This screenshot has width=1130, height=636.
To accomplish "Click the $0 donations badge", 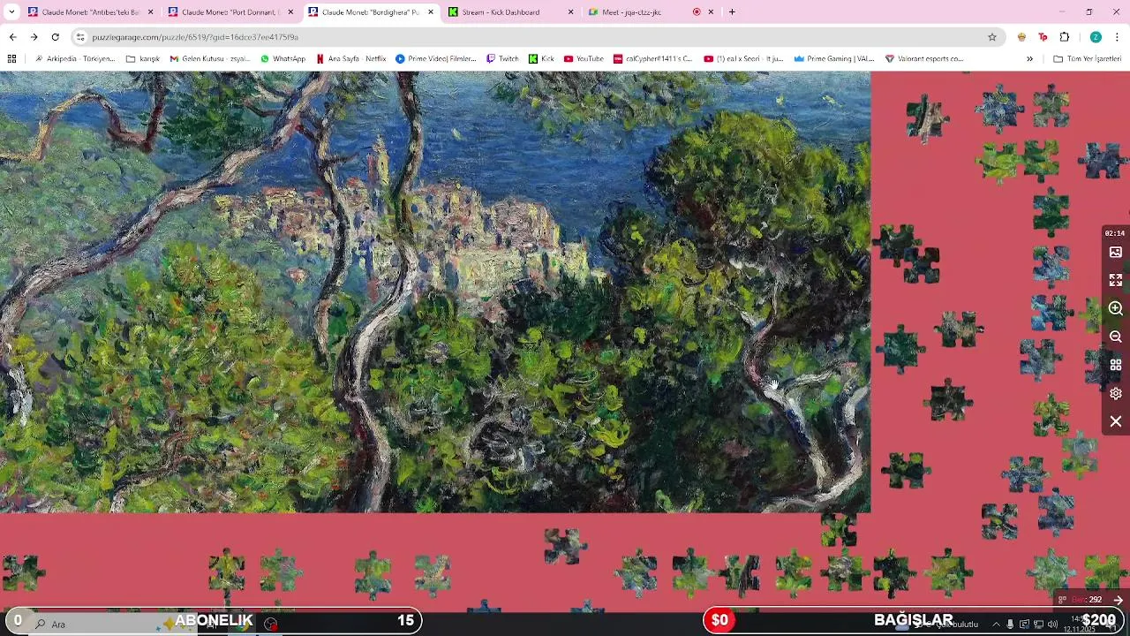I will pyautogui.click(x=719, y=621).
